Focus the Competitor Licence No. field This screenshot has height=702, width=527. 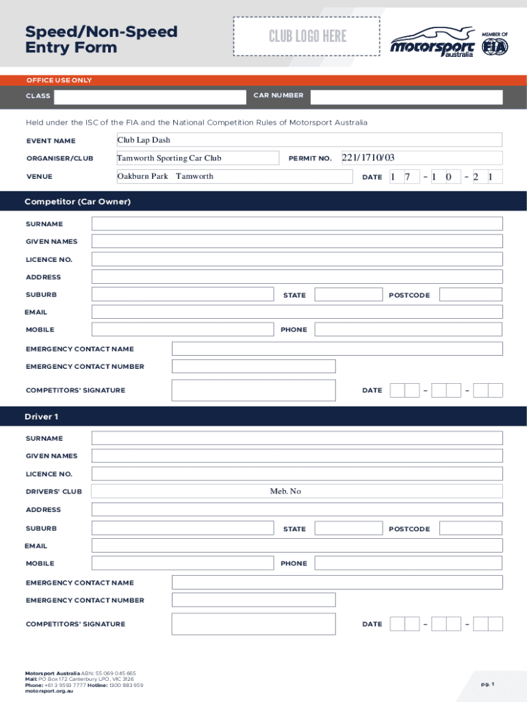(x=297, y=259)
